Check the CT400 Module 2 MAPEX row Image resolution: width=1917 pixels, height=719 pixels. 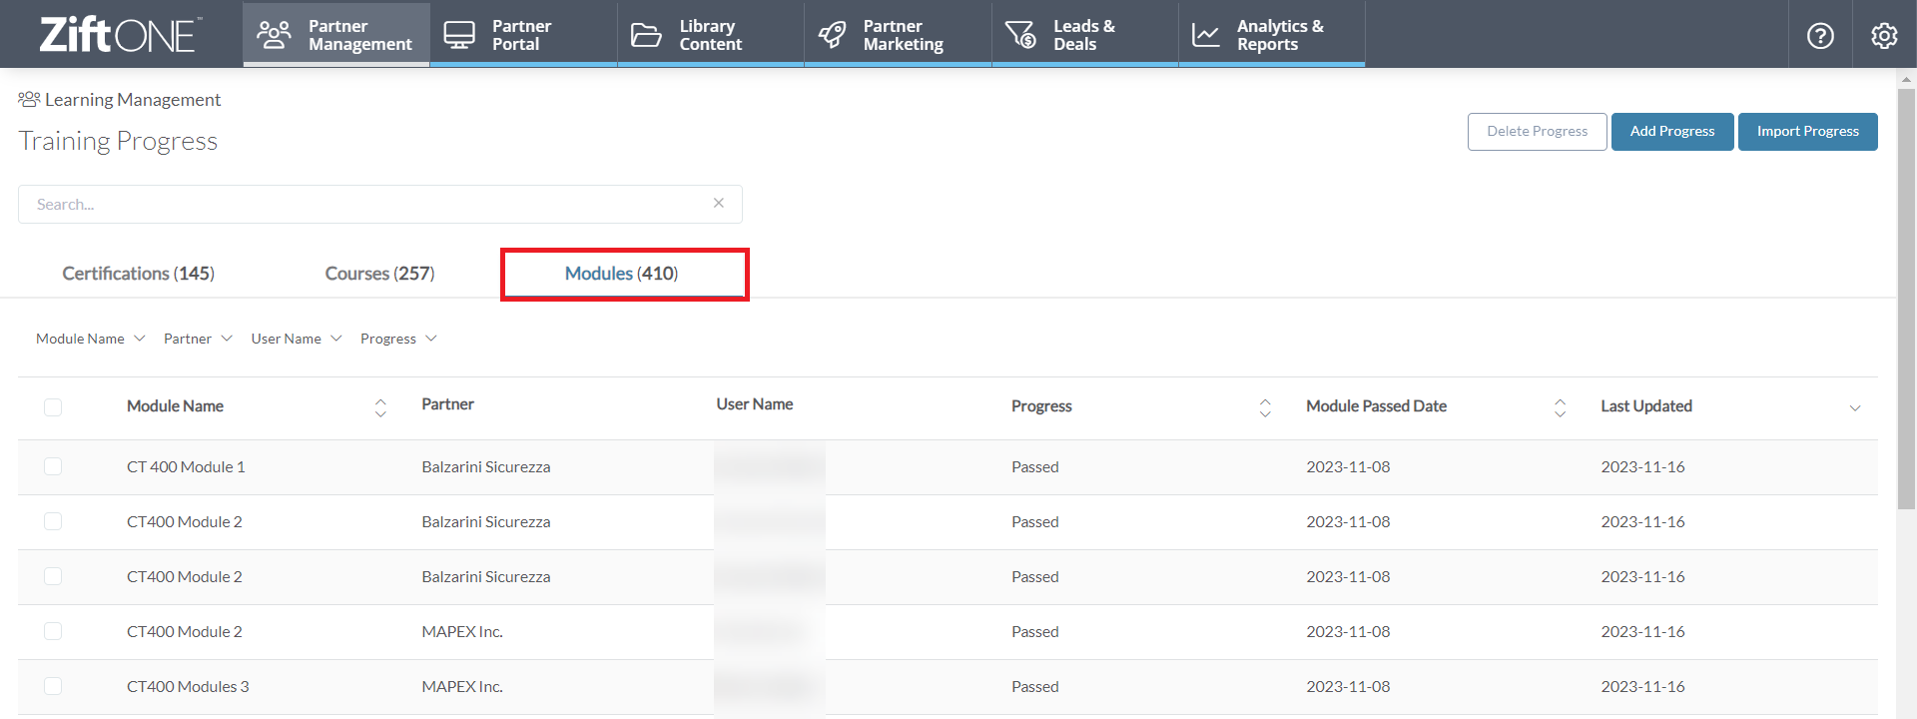pos(53,631)
